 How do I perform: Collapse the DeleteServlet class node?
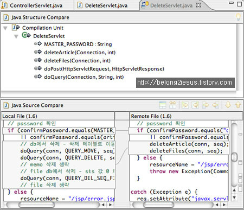pyautogui.click(x=16, y=36)
